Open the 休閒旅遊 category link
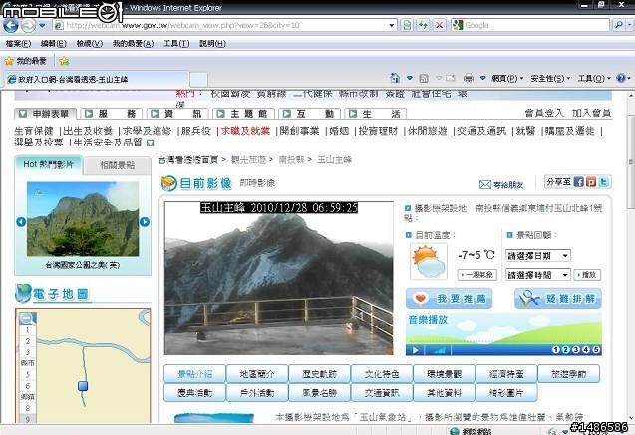Screen dimensions: 635x435 click(x=428, y=131)
